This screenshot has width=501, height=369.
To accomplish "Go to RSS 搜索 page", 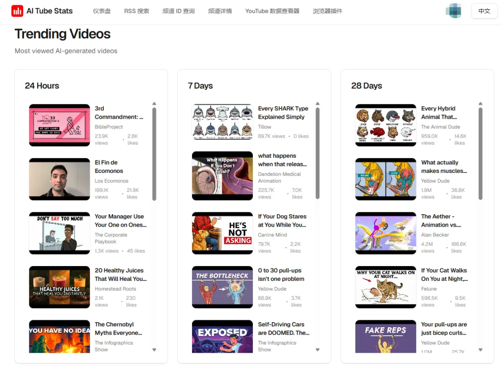I will (136, 11).
